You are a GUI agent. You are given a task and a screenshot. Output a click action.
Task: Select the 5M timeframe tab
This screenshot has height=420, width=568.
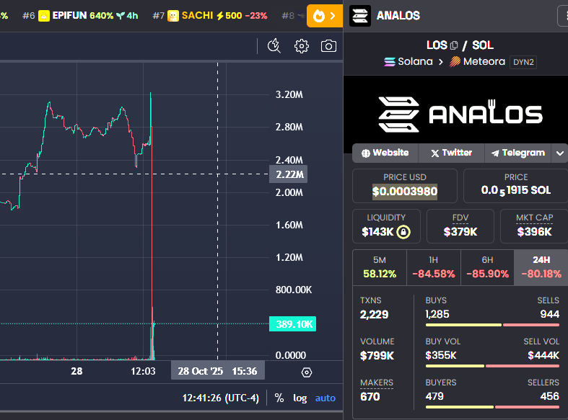coord(380,267)
